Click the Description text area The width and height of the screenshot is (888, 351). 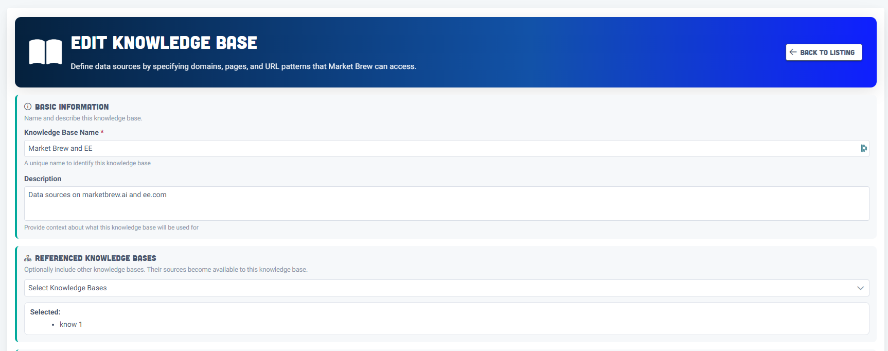point(447,203)
